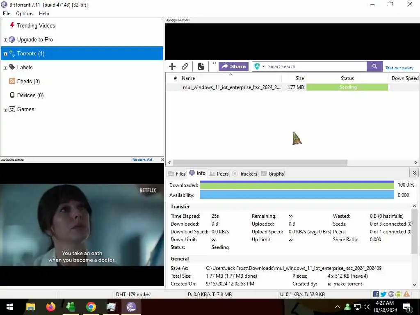Click the download rate D: 0.0 KB/s status
The width and height of the screenshot is (420, 315).
[x=210, y=294]
